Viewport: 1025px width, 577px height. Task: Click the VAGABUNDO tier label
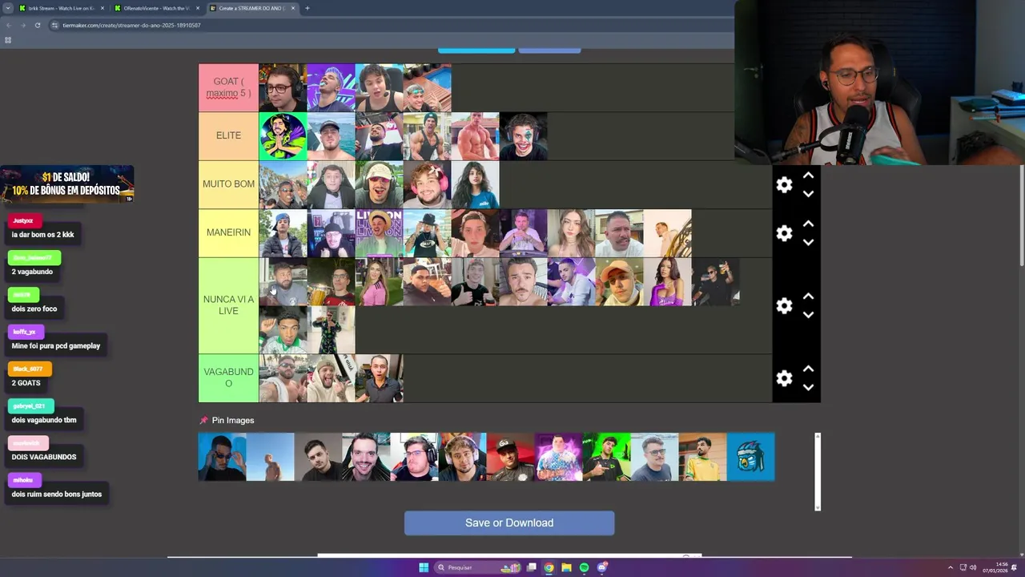click(228, 377)
